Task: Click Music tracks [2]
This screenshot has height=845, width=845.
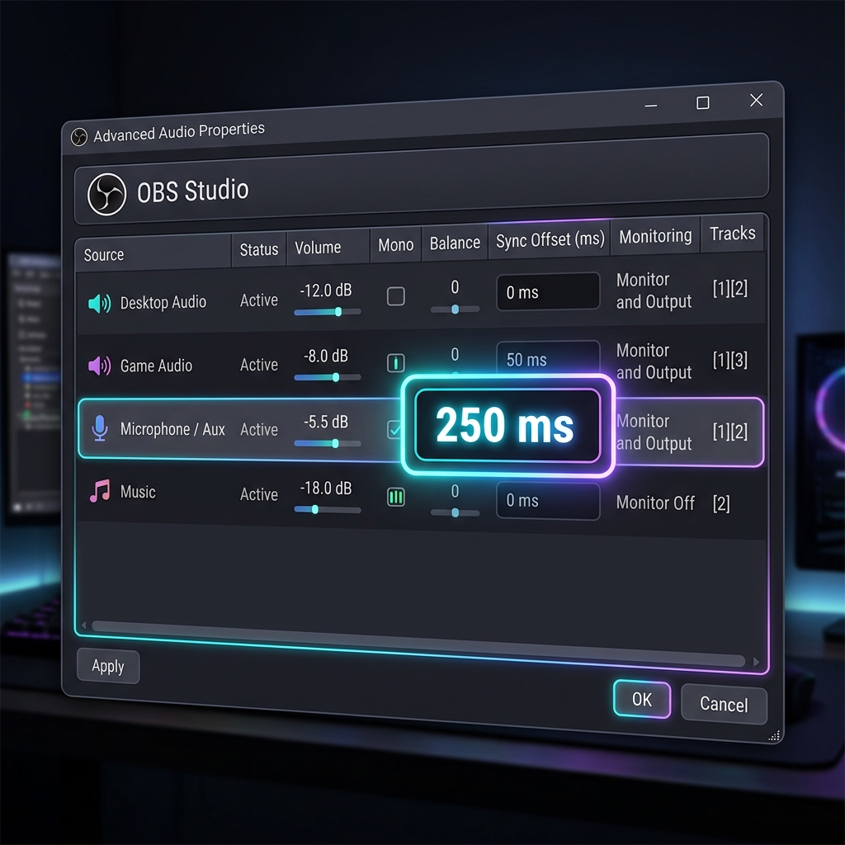Action: [721, 503]
